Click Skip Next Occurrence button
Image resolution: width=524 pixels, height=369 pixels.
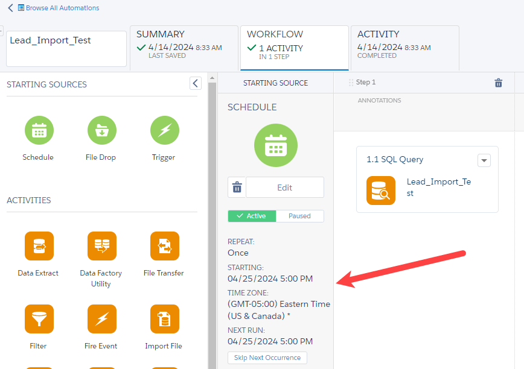267,358
